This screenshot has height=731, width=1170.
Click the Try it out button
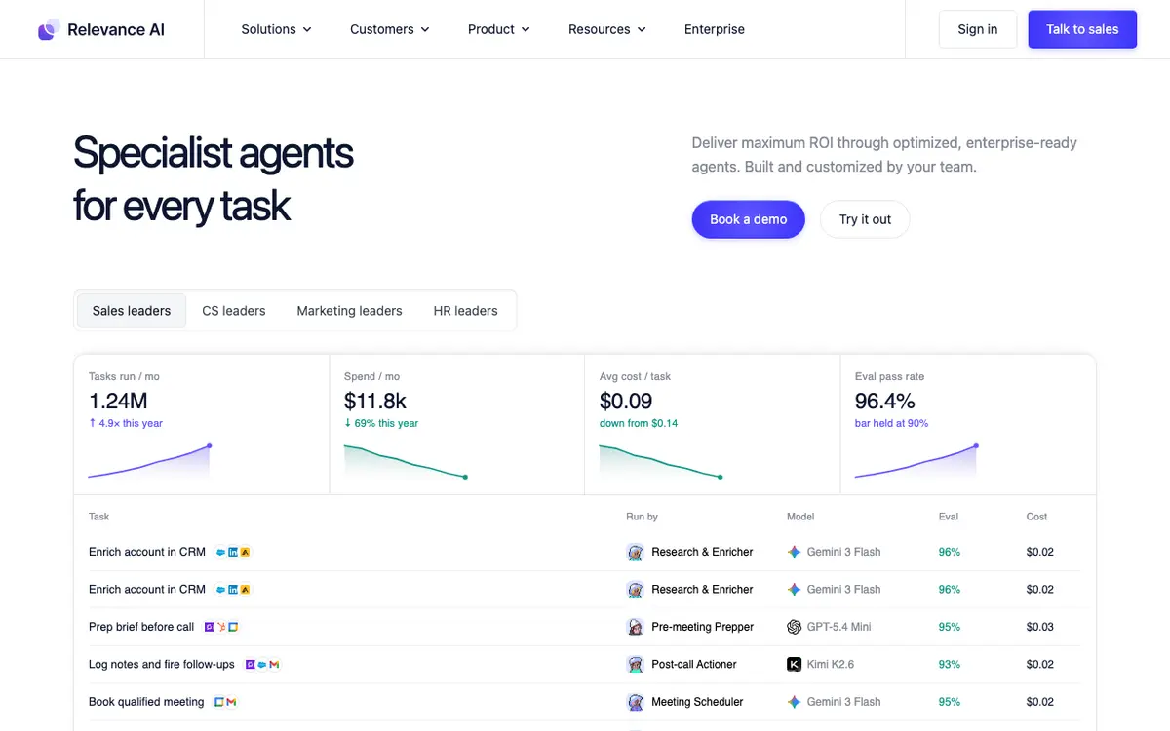tap(865, 219)
